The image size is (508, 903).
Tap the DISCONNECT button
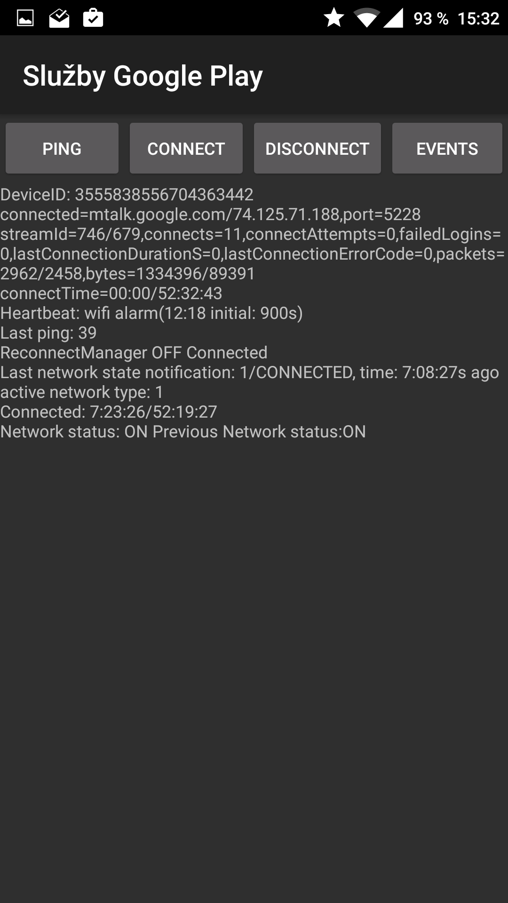pyautogui.click(x=317, y=149)
